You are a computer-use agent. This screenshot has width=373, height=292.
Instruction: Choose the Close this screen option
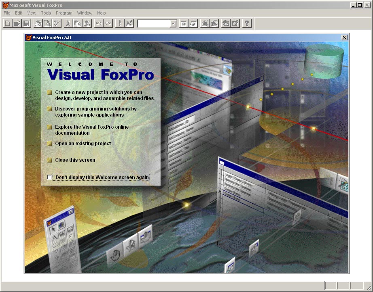(71, 160)
